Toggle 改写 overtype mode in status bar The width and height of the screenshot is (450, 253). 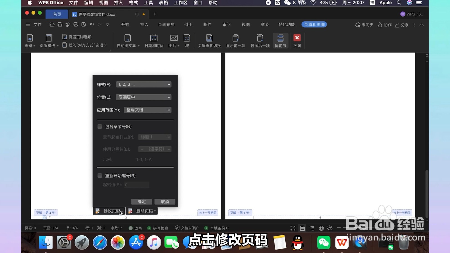[135, 228]
